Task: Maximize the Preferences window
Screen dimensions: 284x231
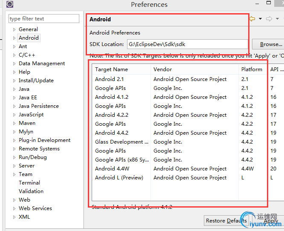Action: 269,3
